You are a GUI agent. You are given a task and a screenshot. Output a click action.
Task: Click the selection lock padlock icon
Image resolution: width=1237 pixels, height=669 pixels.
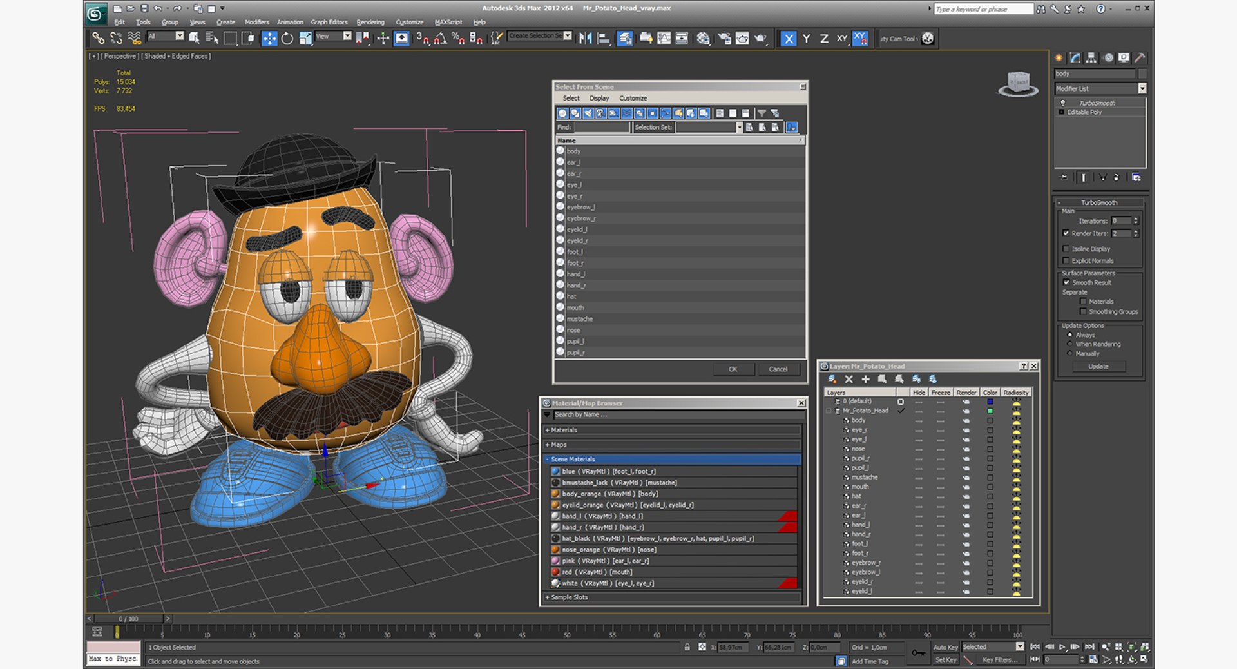tap(687, 647)
